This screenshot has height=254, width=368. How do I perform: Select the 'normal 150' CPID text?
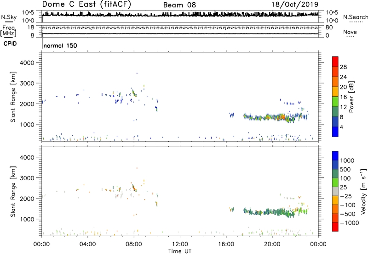[60, 45]
